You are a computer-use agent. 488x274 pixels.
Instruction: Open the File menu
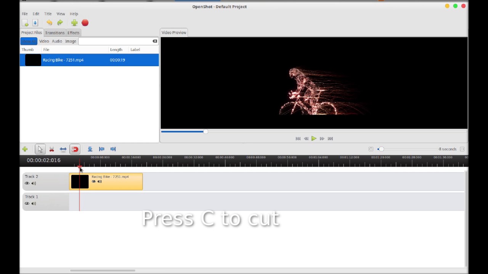click(24, 14)
